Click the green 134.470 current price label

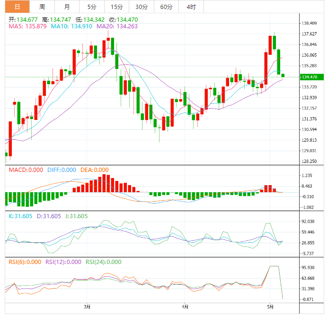pos(312,77)
